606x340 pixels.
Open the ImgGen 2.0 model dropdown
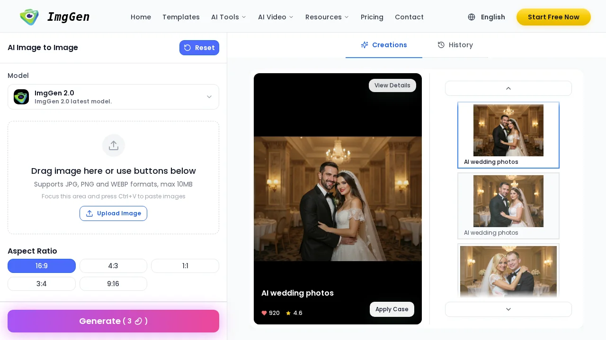tap(209, 97)
